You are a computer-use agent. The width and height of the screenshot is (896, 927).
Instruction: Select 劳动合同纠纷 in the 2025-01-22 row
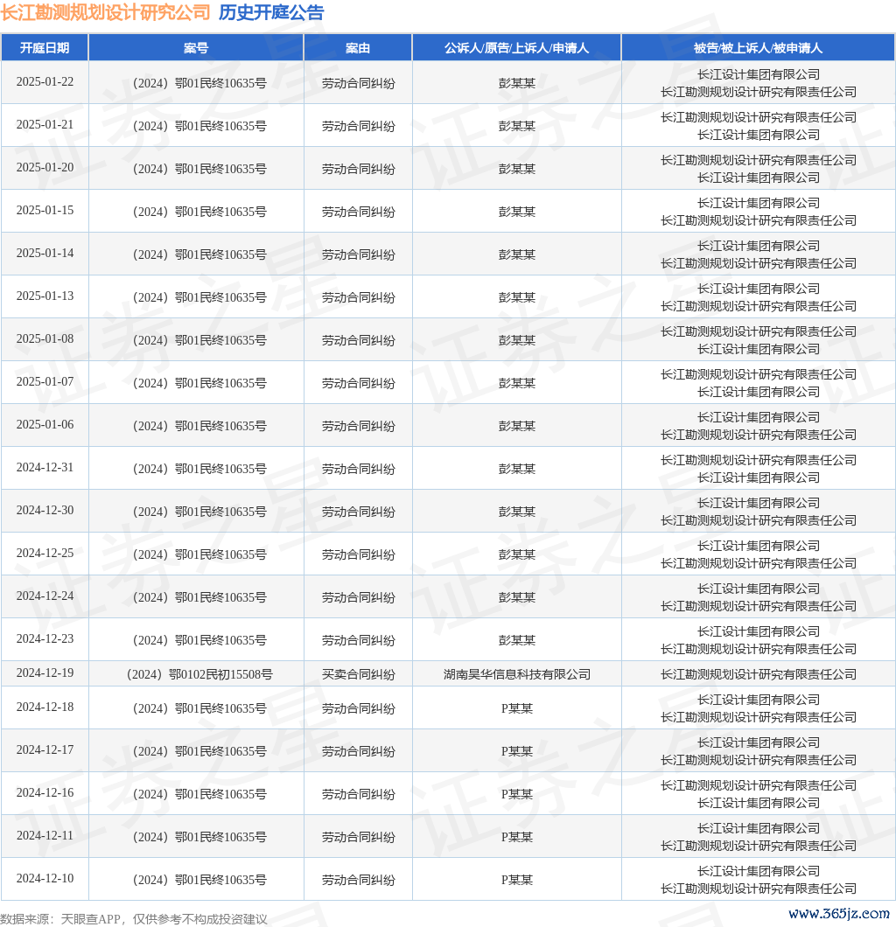(358, 83)
